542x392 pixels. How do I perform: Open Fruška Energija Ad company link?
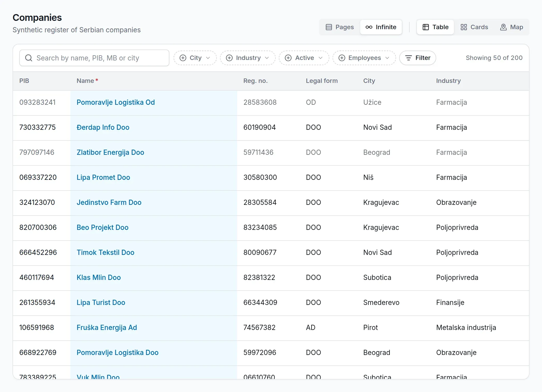(x=107, y=328)
